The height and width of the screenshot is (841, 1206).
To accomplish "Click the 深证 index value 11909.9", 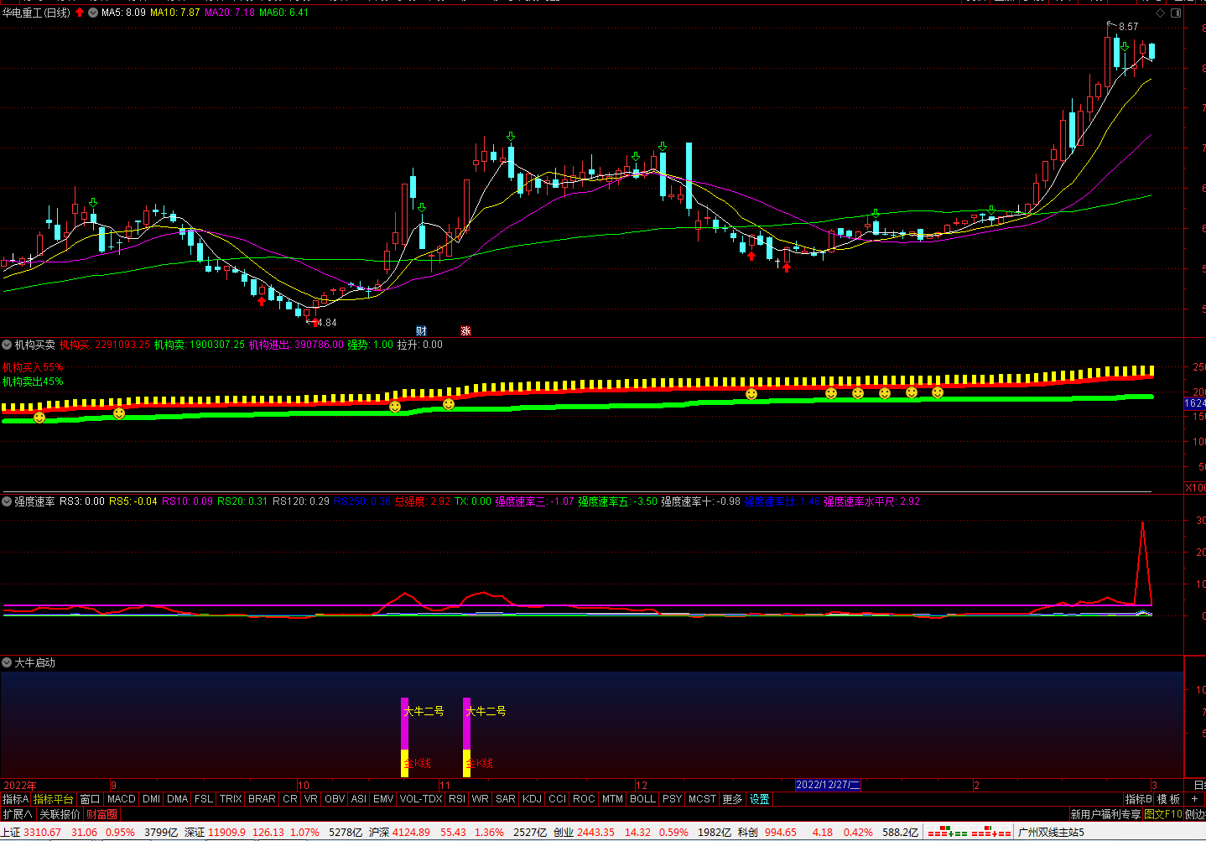I will (226, 833).
